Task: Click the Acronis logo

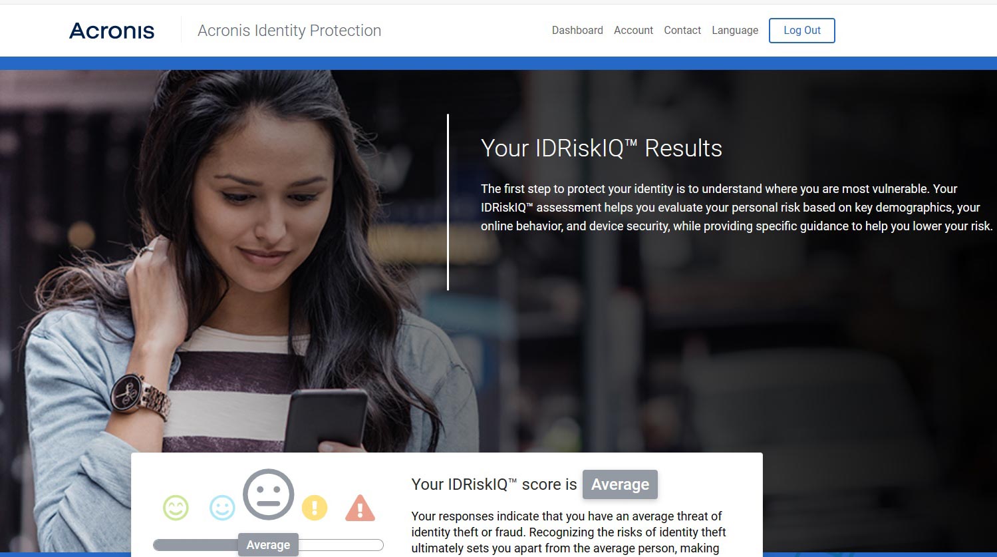Action: tap(112, 31)
